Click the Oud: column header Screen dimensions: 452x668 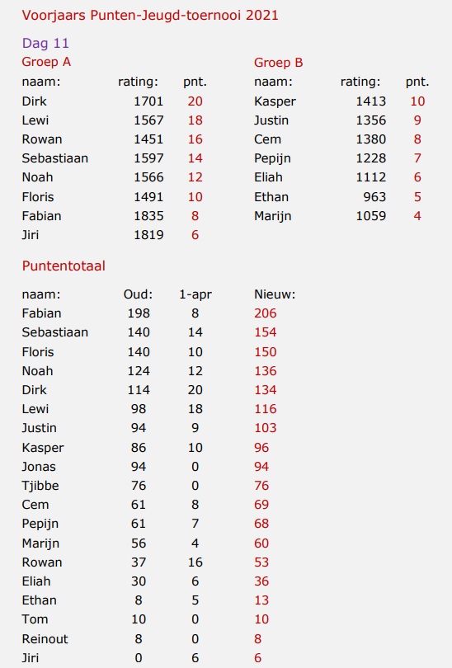coord(138,294)
